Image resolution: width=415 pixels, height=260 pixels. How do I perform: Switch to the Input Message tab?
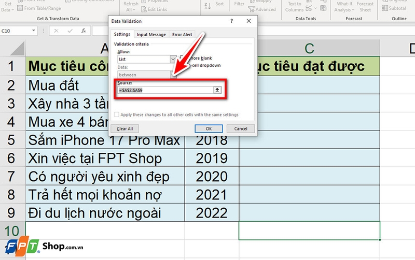pos(151,35)
